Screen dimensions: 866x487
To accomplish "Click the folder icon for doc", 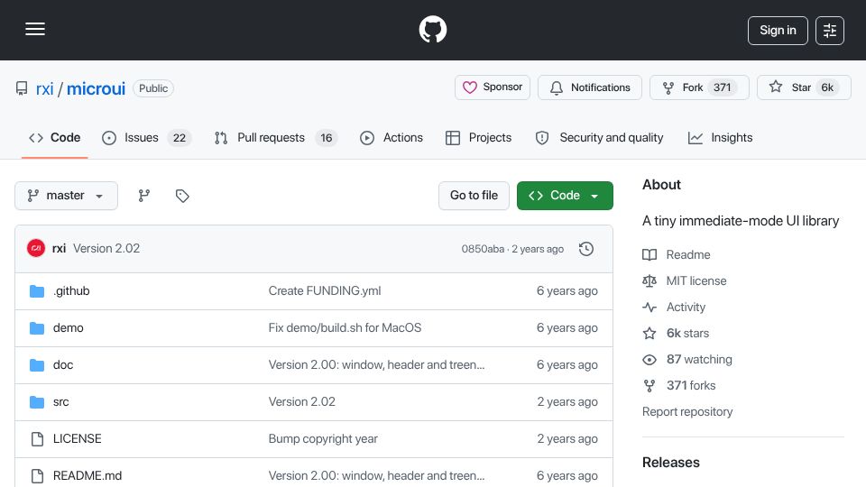I will 37,365.
